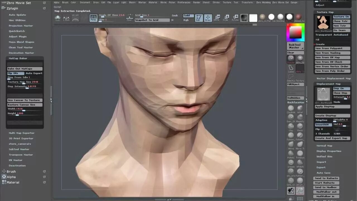Click the Scale magnifier navigation icon
This screenshot has width=357, height=201.
[x=300, y=191]
